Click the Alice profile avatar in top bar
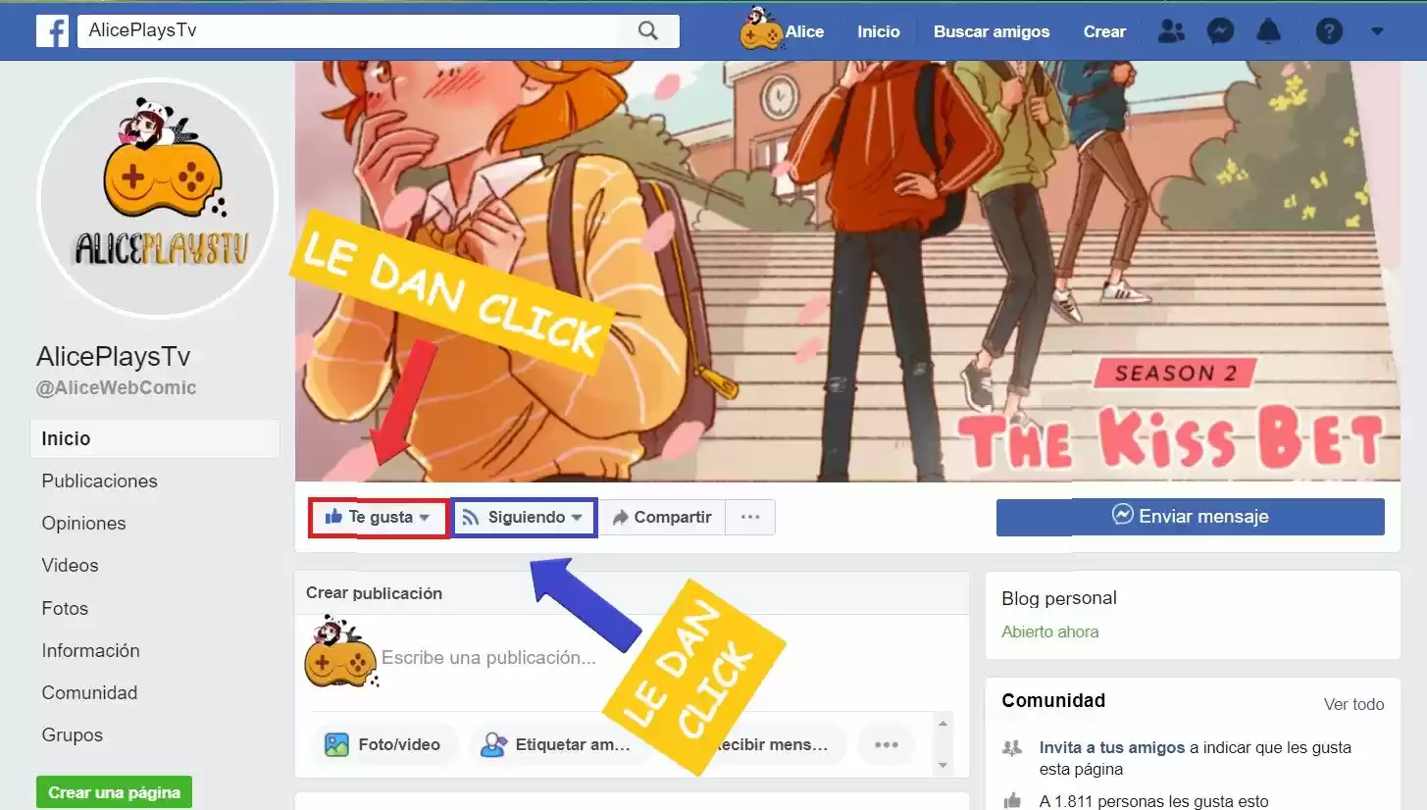1427x810 pixels. (x=761, y=28)
